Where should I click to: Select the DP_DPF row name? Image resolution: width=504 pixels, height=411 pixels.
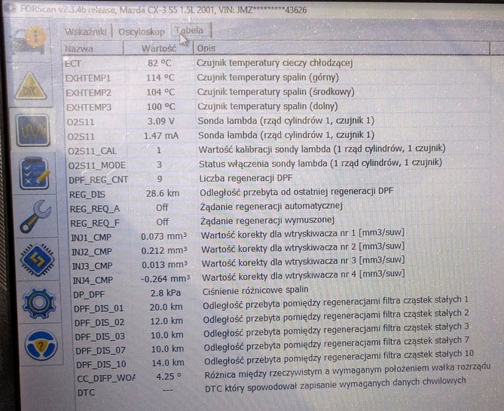[89, 295]
